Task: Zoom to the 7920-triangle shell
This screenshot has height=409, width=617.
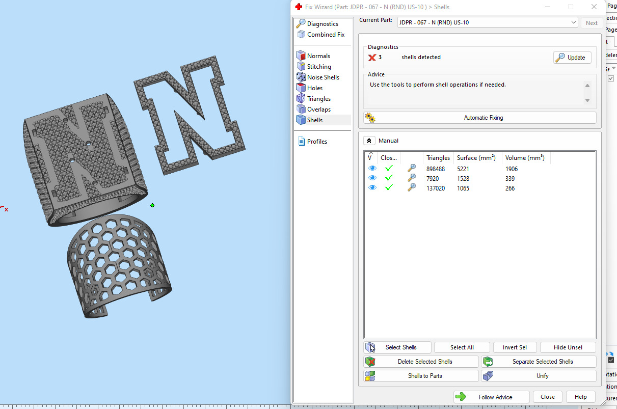Action: tap(412, 178)
